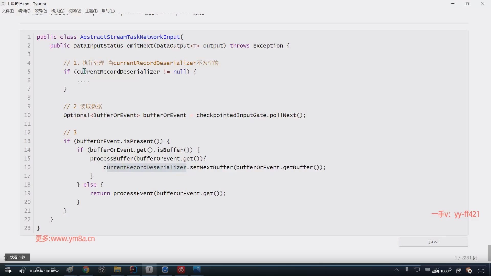Open the 格式(O) menu
Image resolution: width=491 pixels, height=276 pixels.
point(58,11)
